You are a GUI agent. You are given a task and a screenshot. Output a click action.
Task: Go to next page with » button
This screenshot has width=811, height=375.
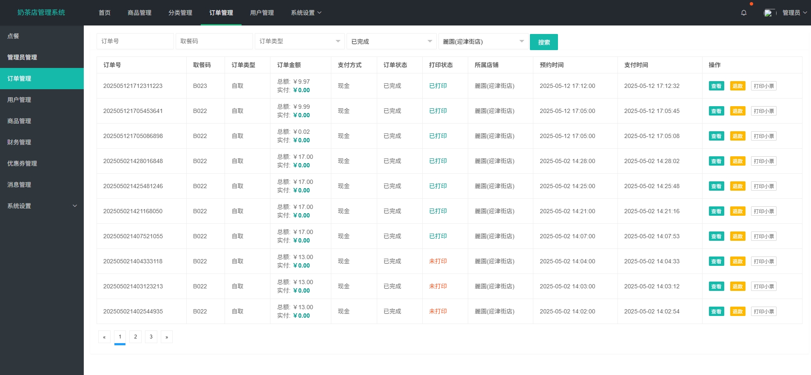pyautogui.click(x=167, y=337)
